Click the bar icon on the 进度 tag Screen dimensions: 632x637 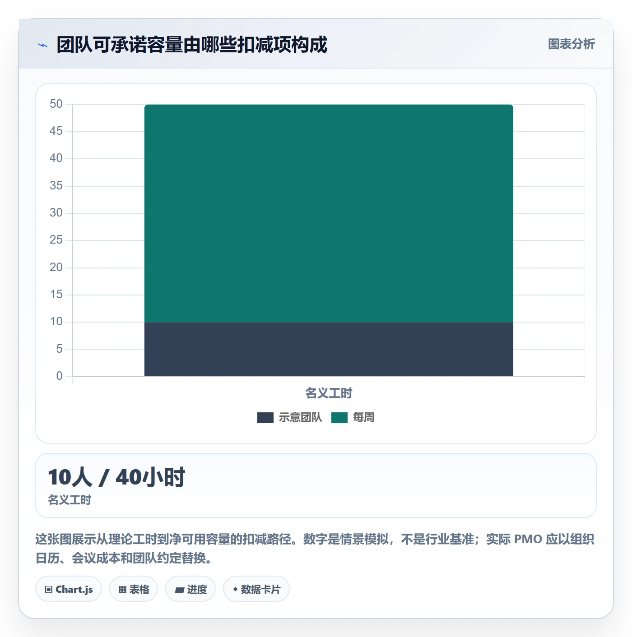tap(179, 590)
